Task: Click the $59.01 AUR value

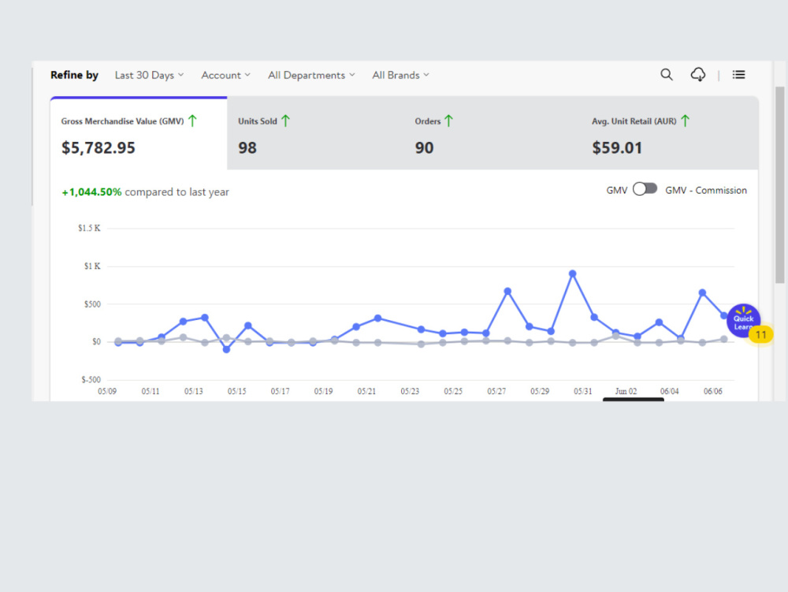Action: click(x=617, y=147)
